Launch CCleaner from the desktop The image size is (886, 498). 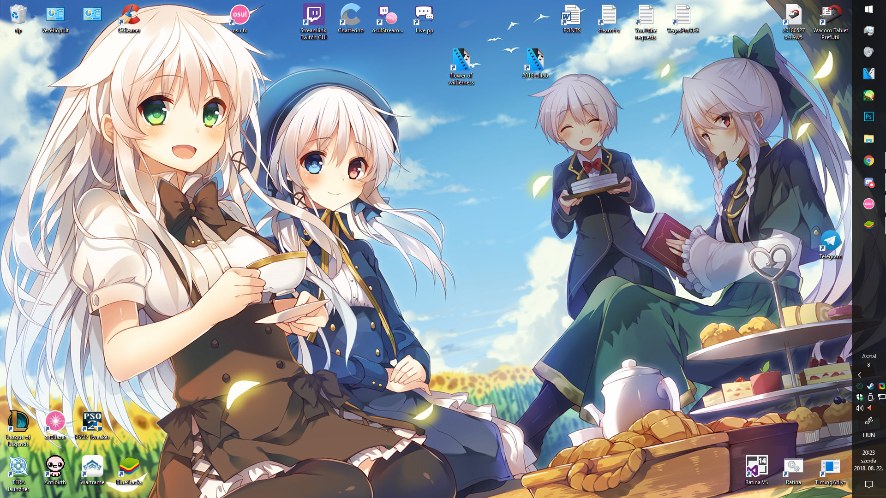129,18
